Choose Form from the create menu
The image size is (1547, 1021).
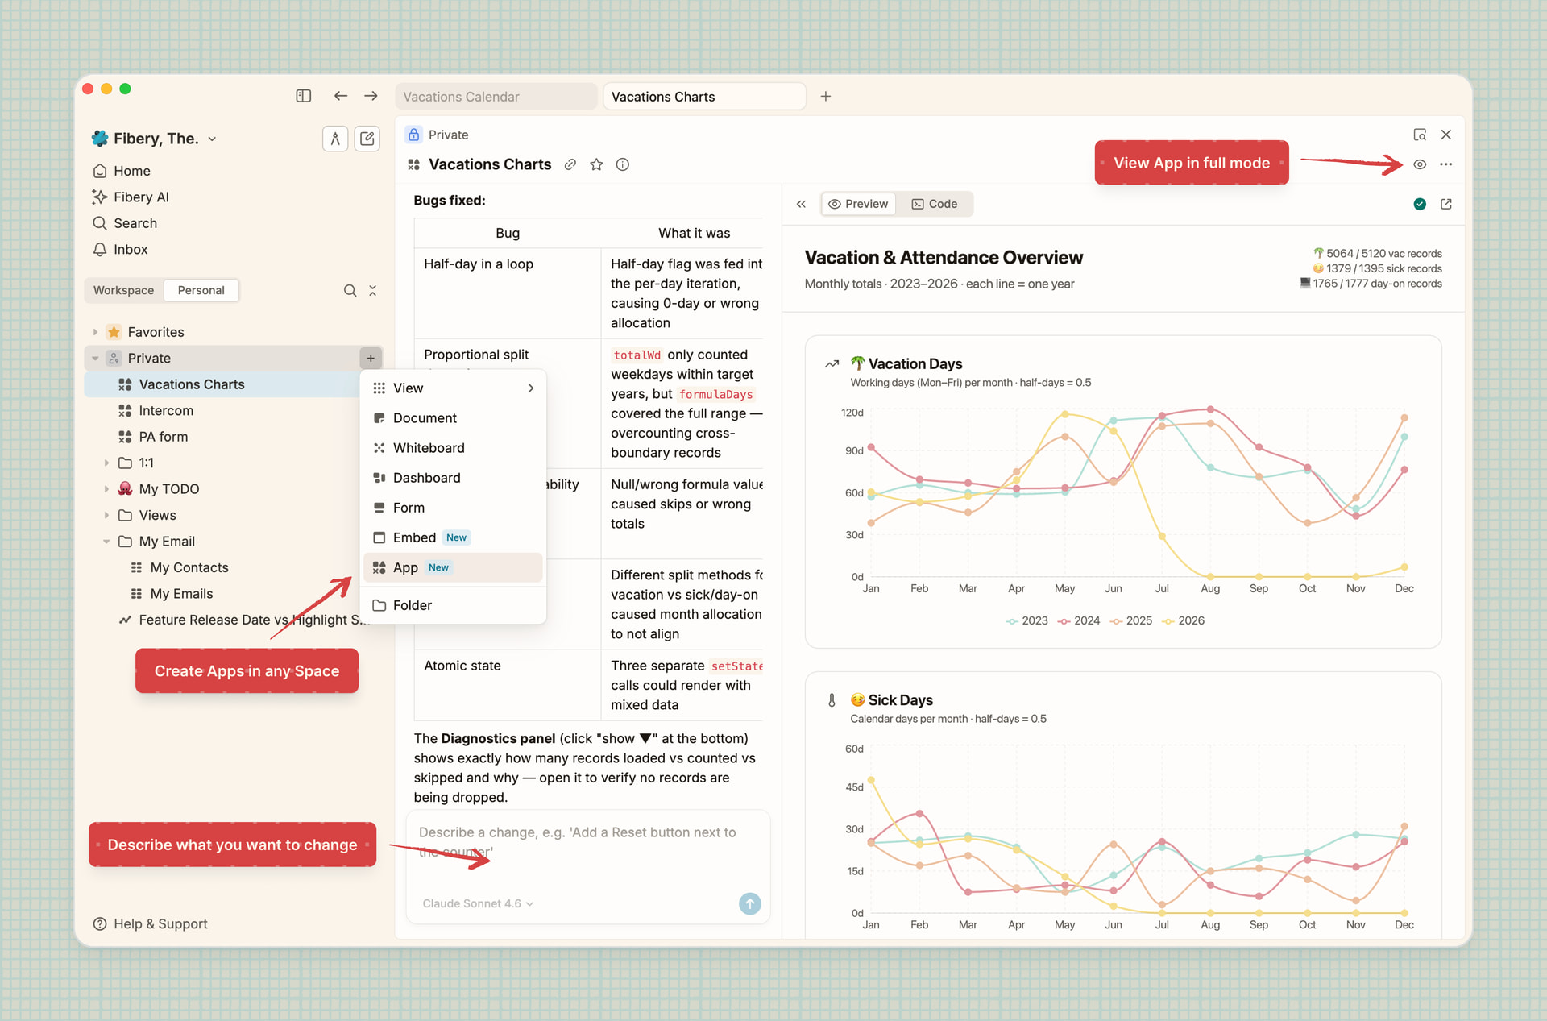453,508
